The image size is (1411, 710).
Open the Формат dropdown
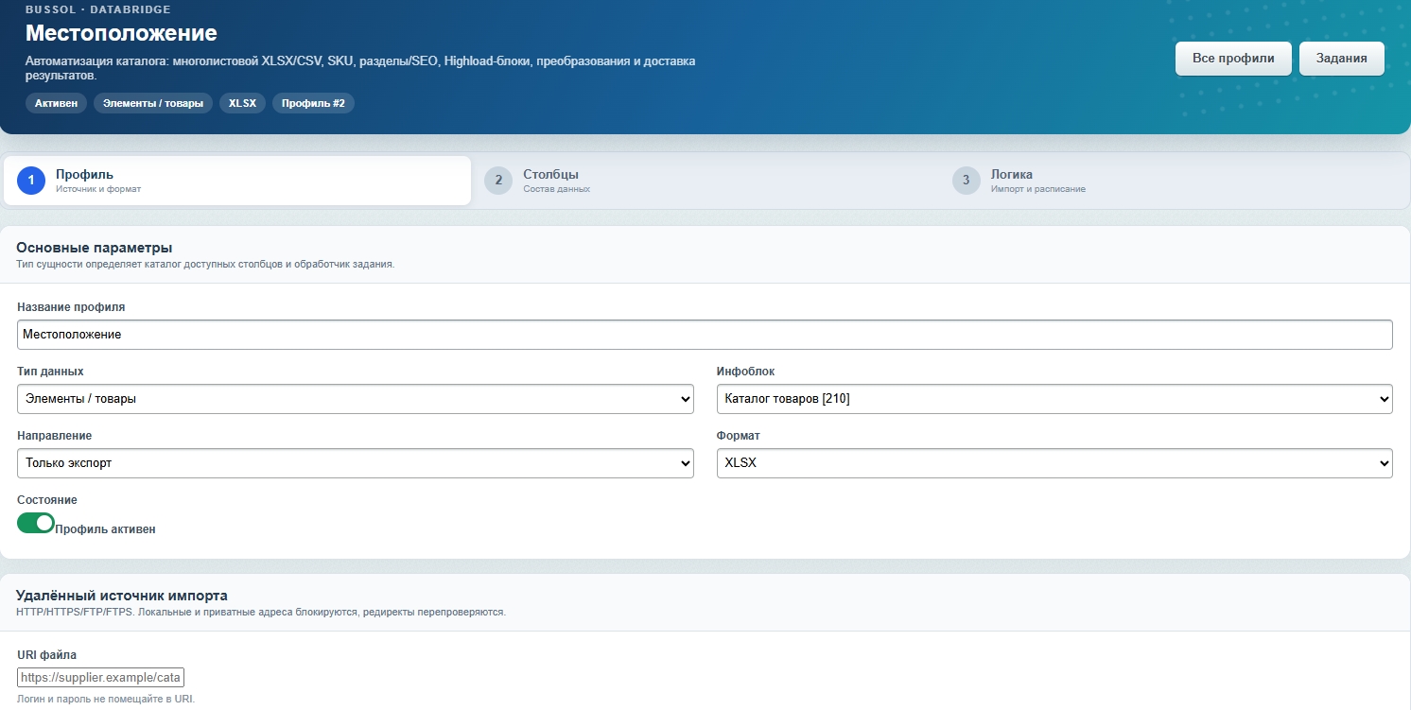tap(1054, 463)
